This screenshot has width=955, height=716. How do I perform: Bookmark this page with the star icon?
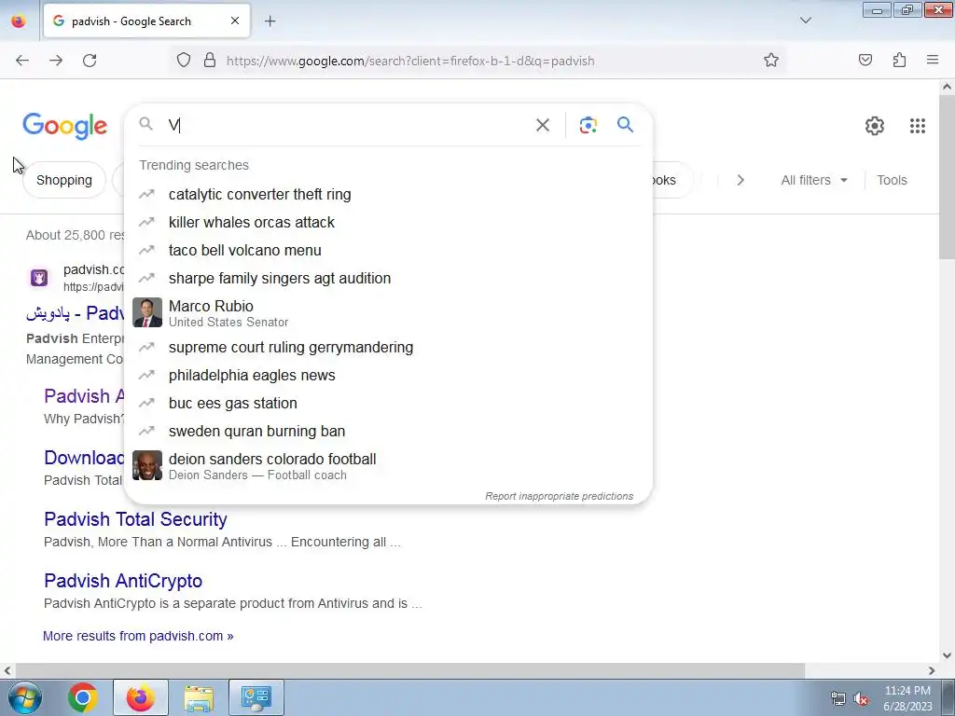pos(771,61)
